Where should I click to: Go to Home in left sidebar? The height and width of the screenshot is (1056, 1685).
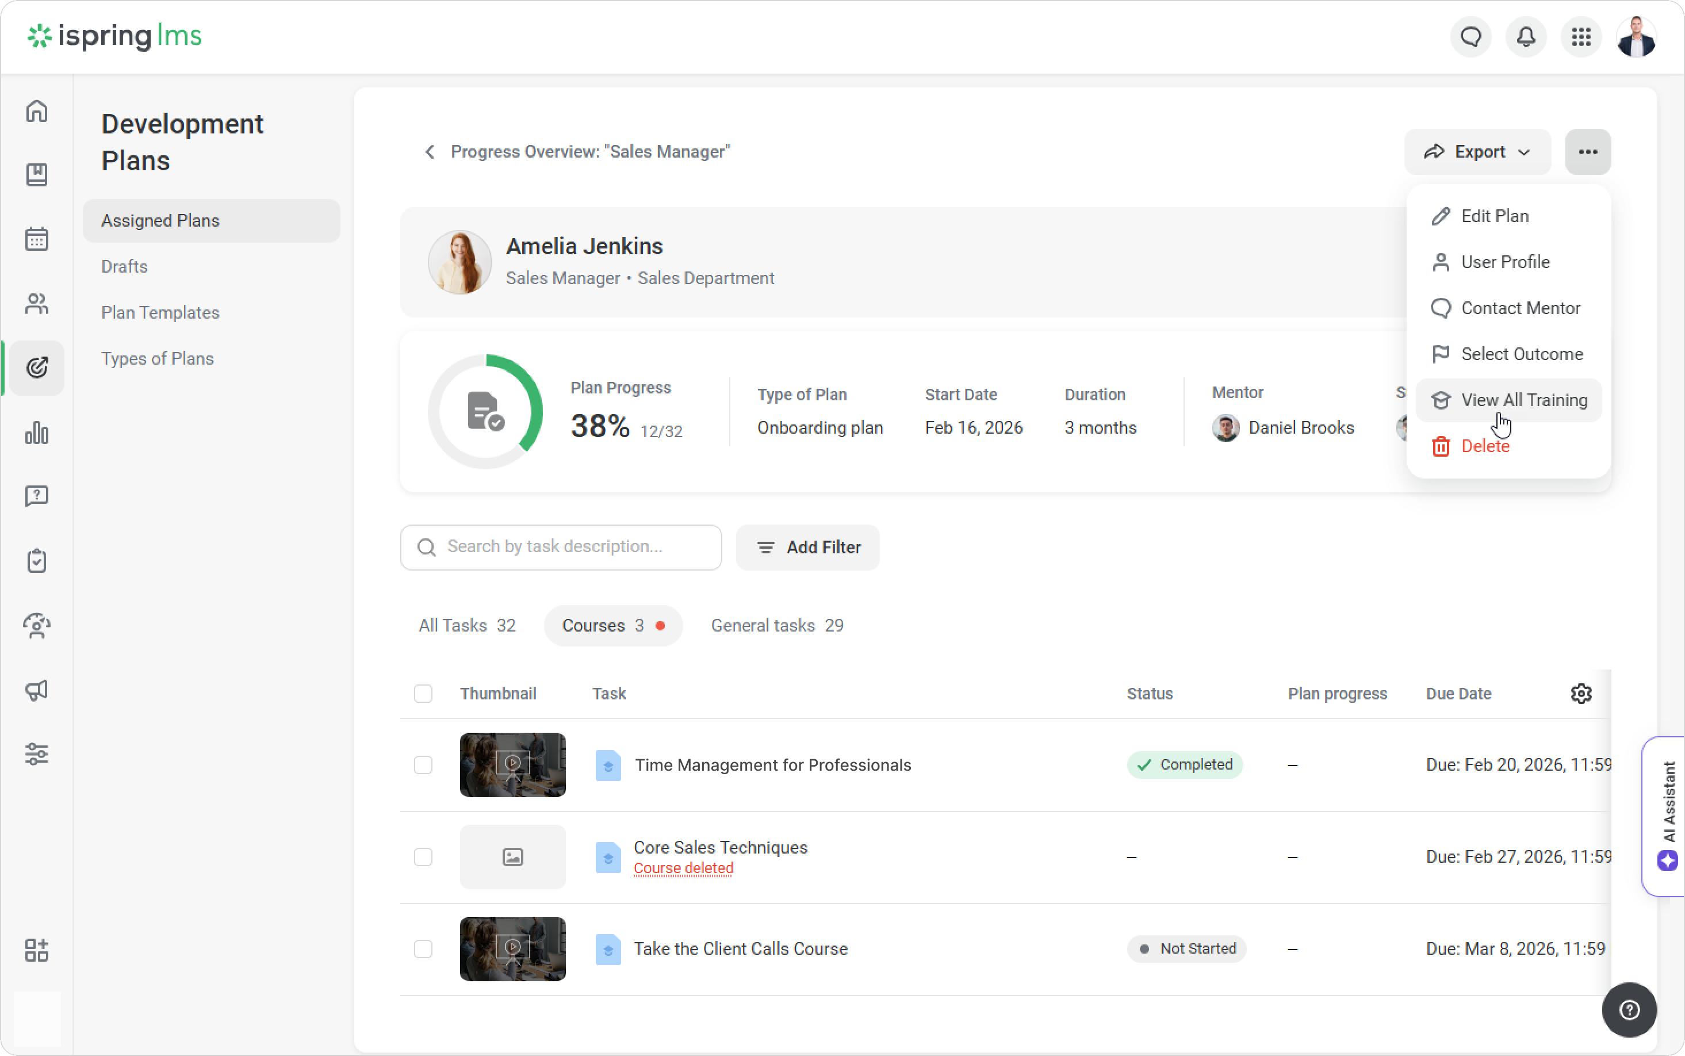pos(37,111)
